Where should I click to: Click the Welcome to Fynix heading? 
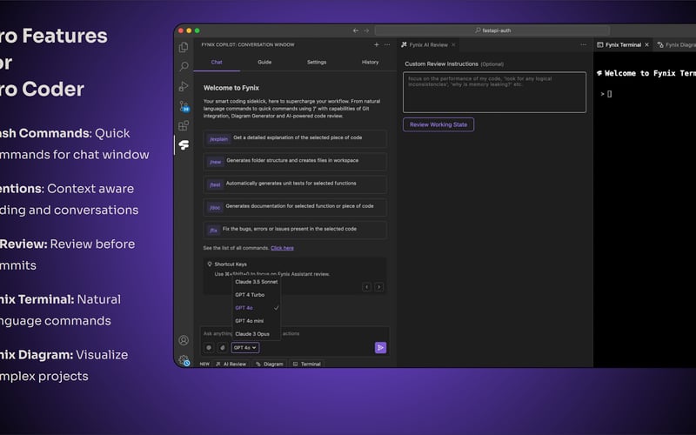(231, 88)
